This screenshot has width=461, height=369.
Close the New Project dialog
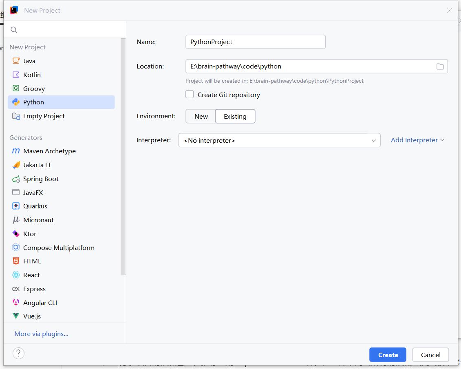pos(450,10)
